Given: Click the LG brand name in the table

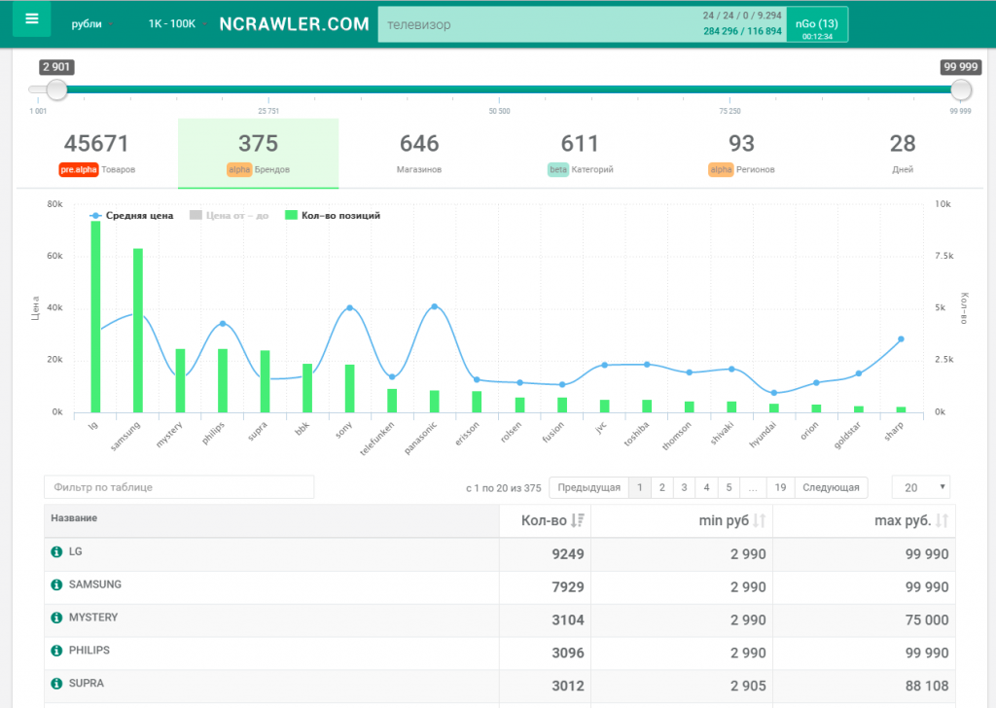Looking at the screenshot, I should click(x=76, y=551).
